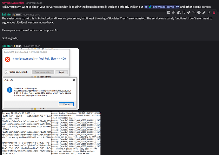Screen dimensions: 219x155
Task: Click the TRRP server tag at 07:47
Action: pos(17,46)
